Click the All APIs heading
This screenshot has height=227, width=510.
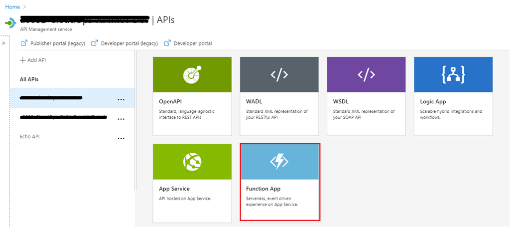(x=29, y=79)
